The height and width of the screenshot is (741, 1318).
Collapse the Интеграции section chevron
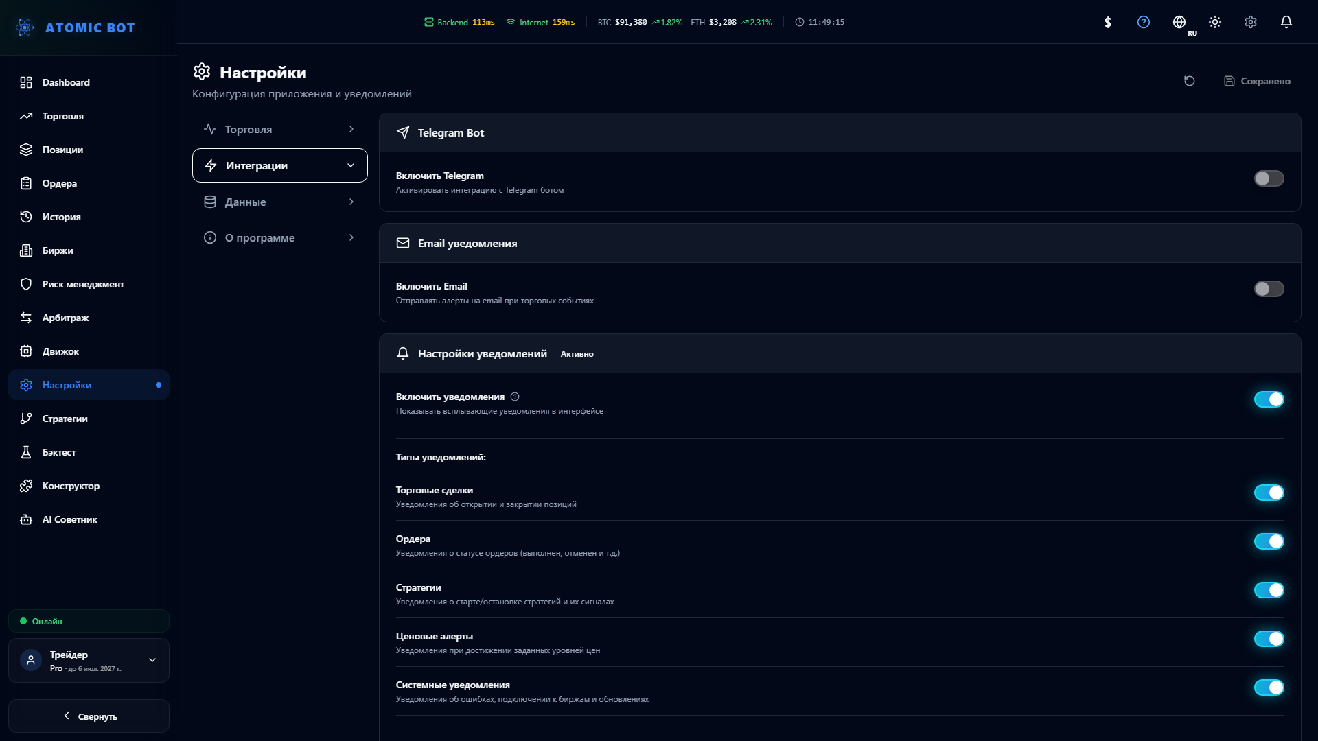click(x=351, y=165)
